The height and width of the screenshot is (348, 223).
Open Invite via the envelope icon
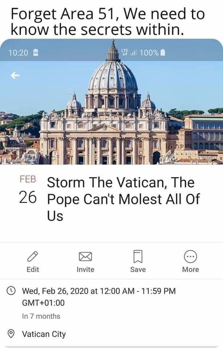(x=85, y=257)
